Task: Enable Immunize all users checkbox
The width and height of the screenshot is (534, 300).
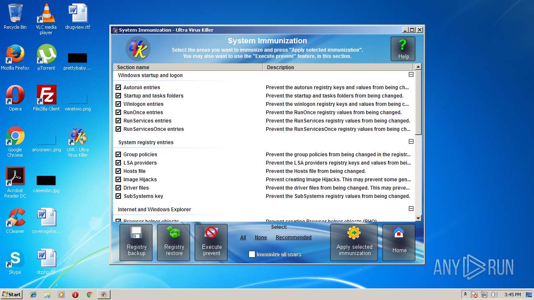Action: (x=252, y=254)
